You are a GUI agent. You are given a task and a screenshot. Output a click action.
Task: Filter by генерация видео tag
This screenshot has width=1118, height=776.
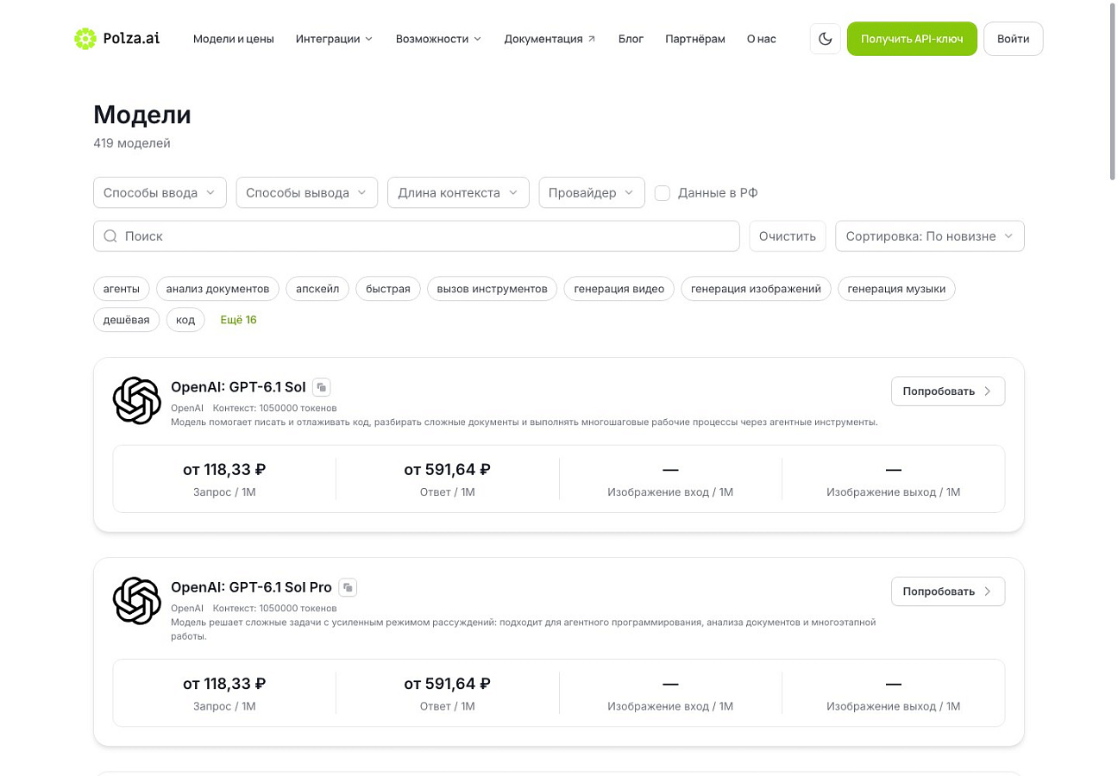(x=619, y=289)
